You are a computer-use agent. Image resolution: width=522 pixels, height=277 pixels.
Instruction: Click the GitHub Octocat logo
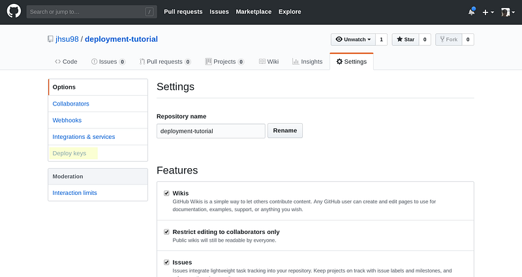coord(14,11)
